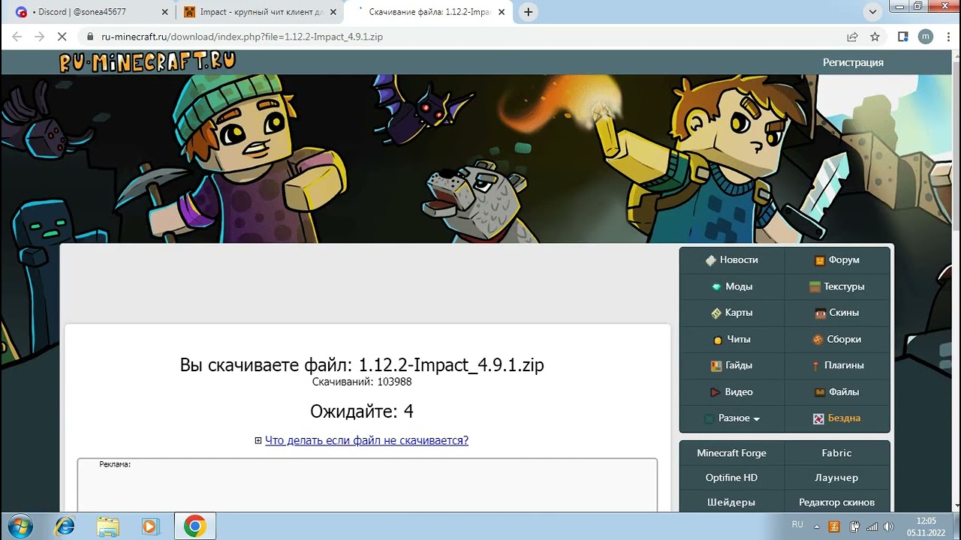Click the Плагины torch icon

815,366
